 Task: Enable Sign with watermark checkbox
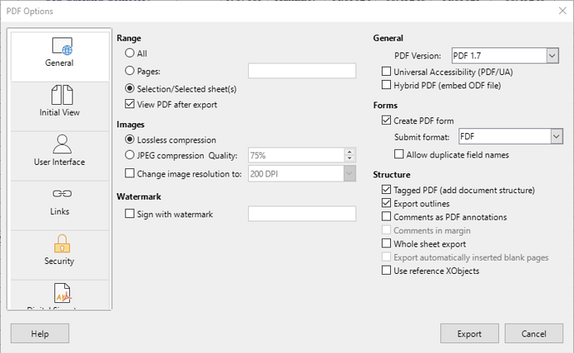coord(130,213)
